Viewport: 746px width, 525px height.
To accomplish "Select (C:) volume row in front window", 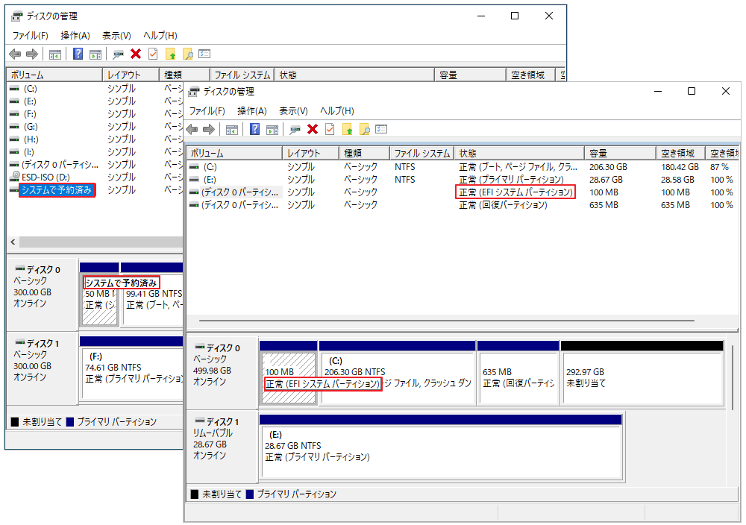I will click(x=462, y=167).
